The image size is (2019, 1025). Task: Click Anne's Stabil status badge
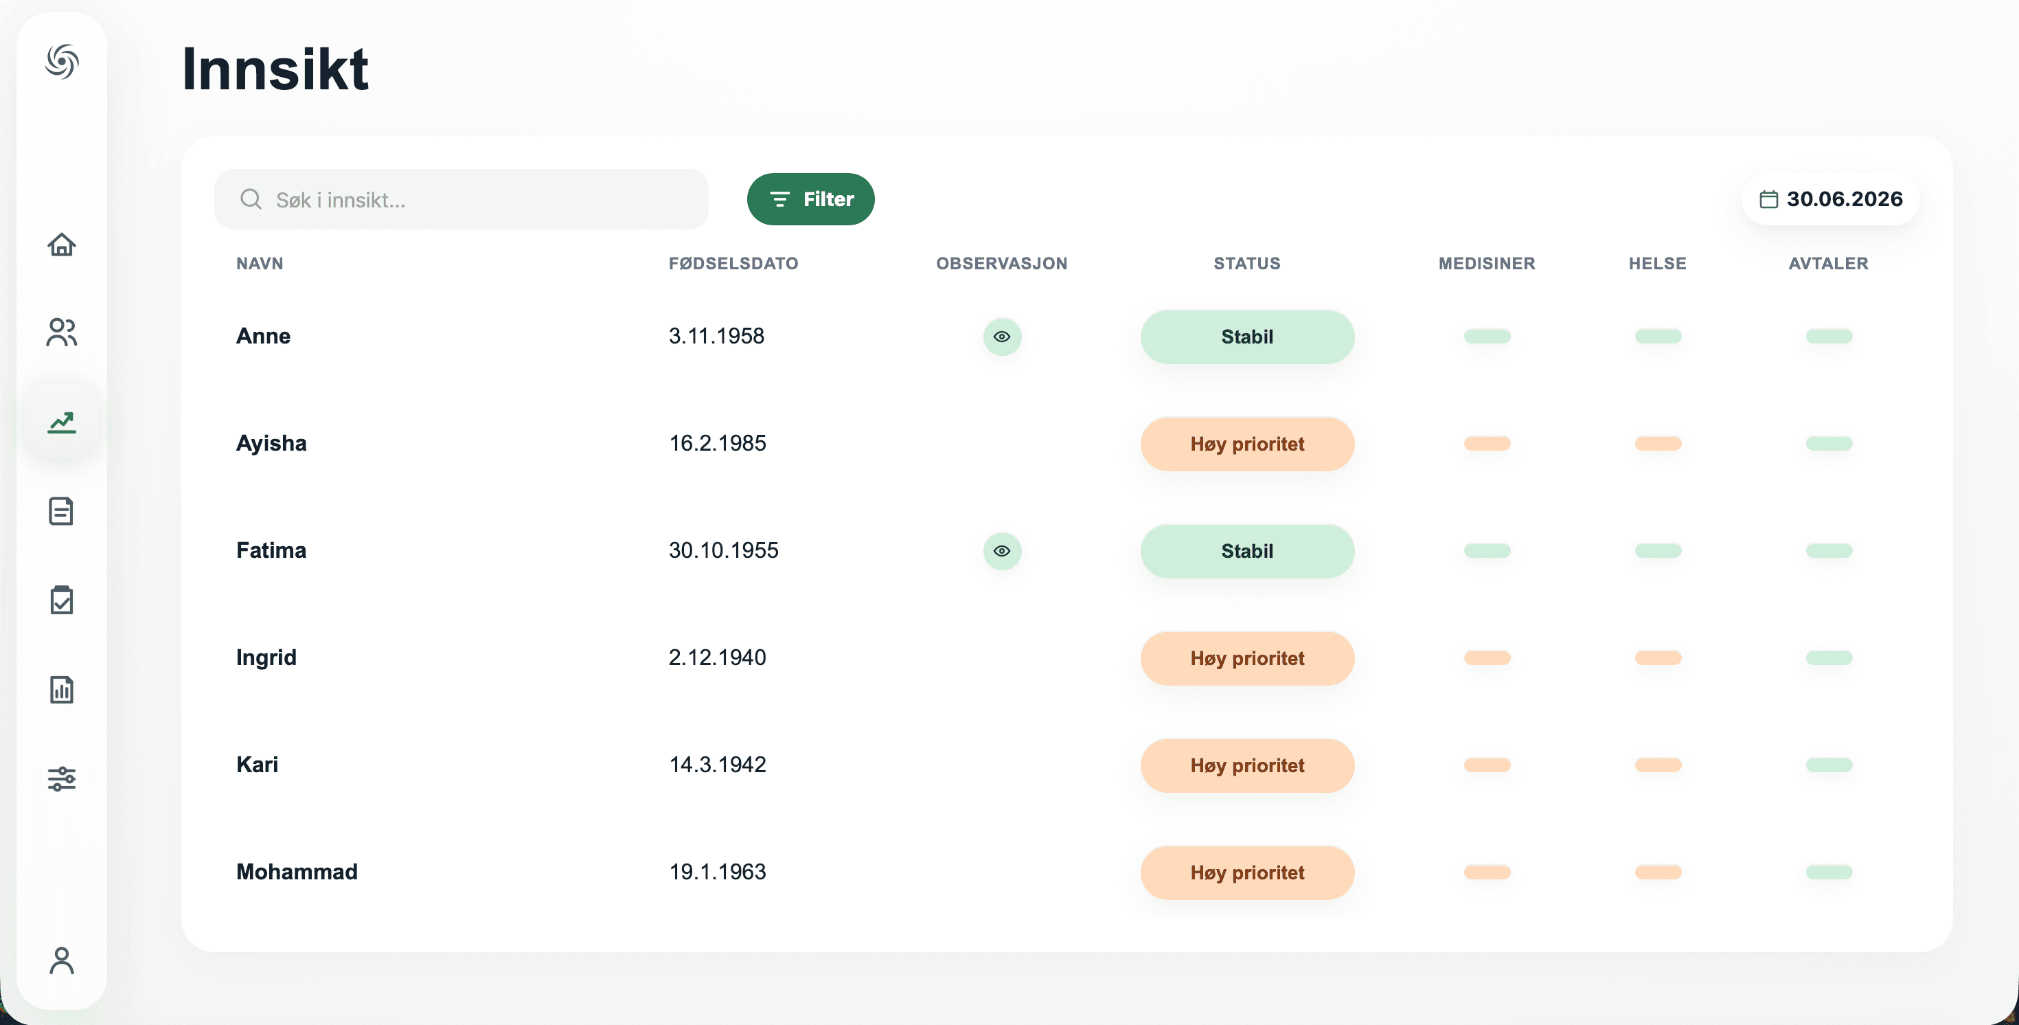[1247, 337]
